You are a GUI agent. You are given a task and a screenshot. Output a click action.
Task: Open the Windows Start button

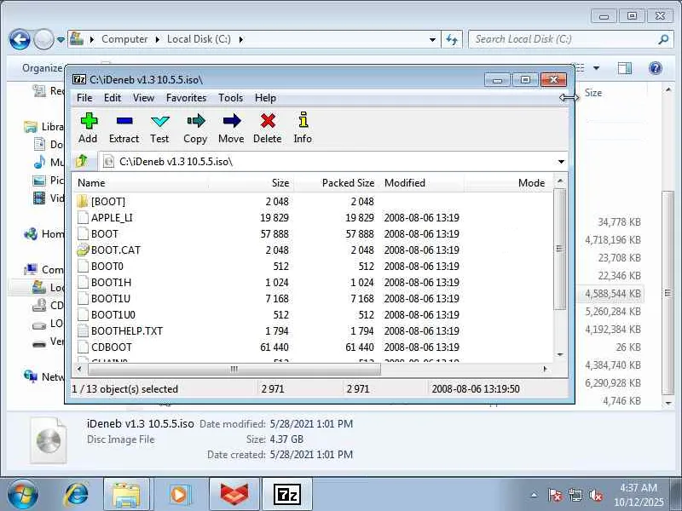coord(22,495)
